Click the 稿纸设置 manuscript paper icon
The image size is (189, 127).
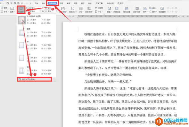click(127, 8)
